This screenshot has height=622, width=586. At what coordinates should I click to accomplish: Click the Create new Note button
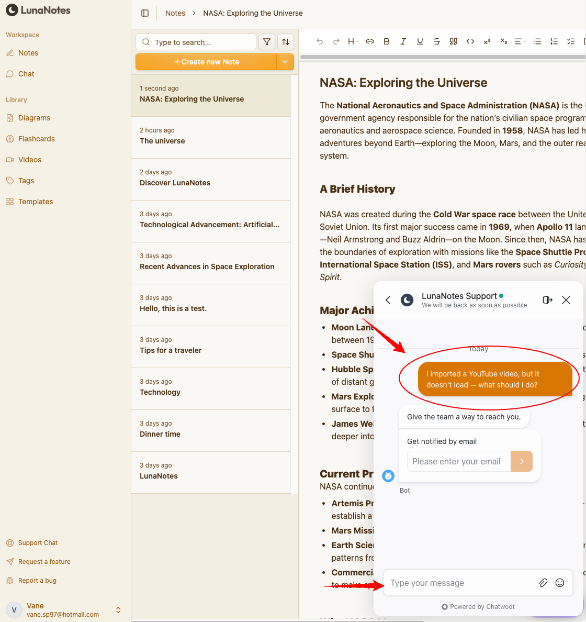click(206, 62)
